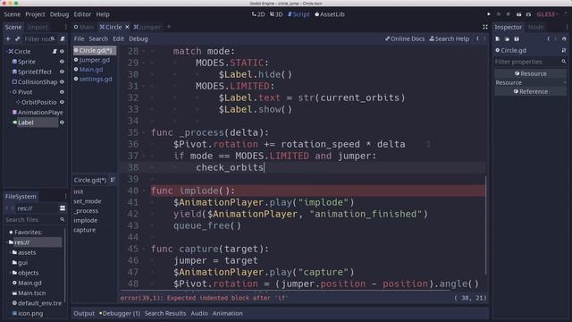Screen dimensions: 572x322
Task: Toggle SpriteEffect node visibility
Action: coord(62,72)
